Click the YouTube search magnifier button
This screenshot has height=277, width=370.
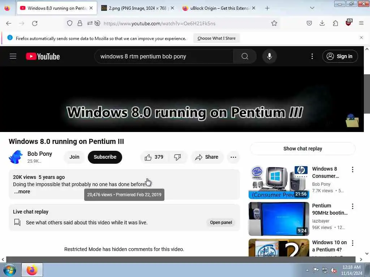[245, 56]
